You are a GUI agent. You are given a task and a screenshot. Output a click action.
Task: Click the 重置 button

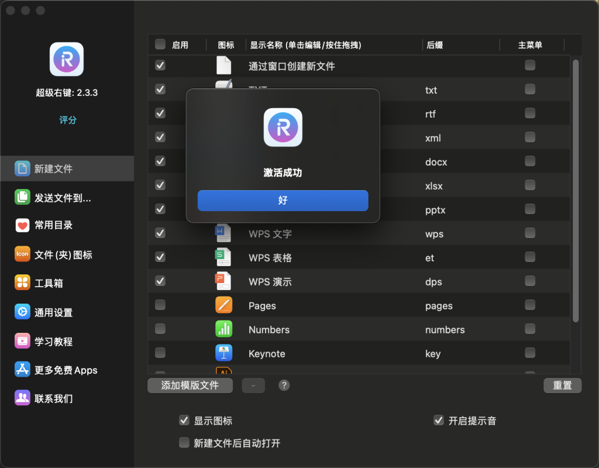(x=562, y=385)
